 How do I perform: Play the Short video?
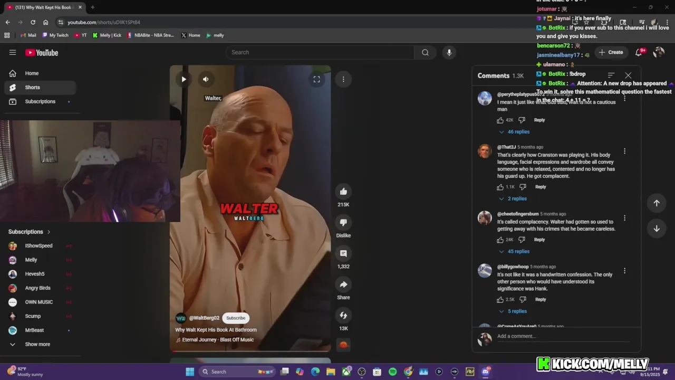184,79
